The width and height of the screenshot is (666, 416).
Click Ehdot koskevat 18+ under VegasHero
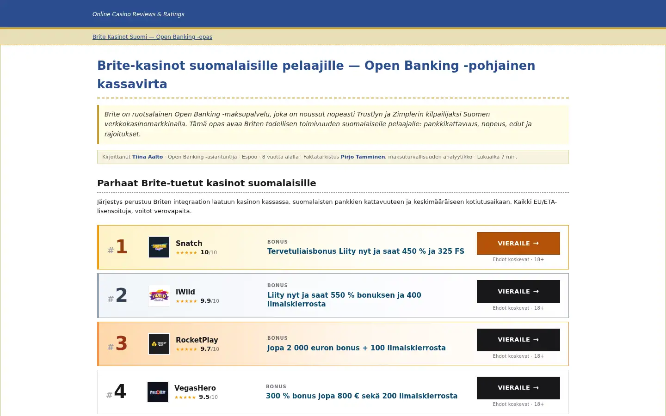point(518,404)
